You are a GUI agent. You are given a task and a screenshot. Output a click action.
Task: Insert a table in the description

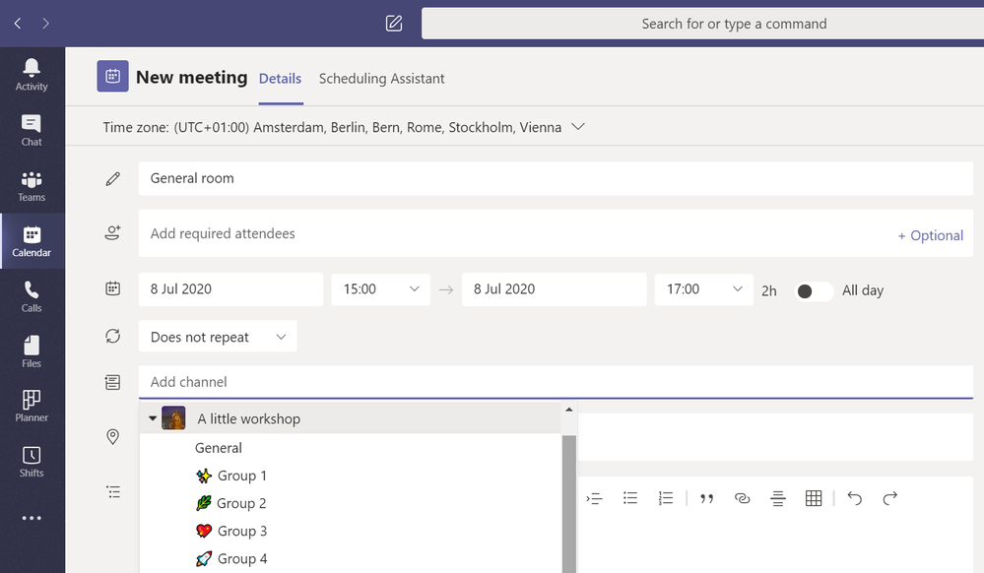point(814,498)
